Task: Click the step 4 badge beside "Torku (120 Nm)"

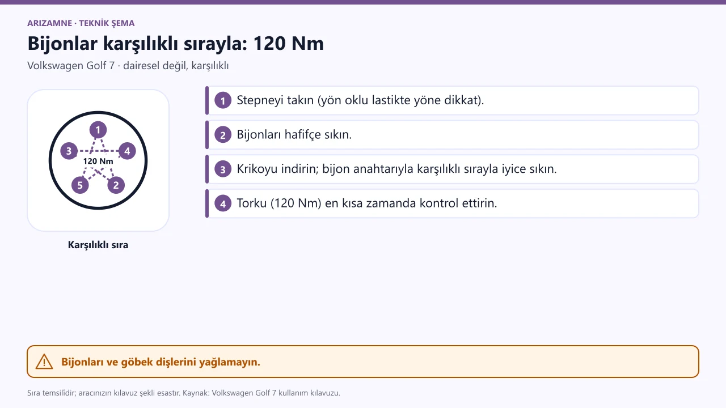Action: tap(223, 203)
